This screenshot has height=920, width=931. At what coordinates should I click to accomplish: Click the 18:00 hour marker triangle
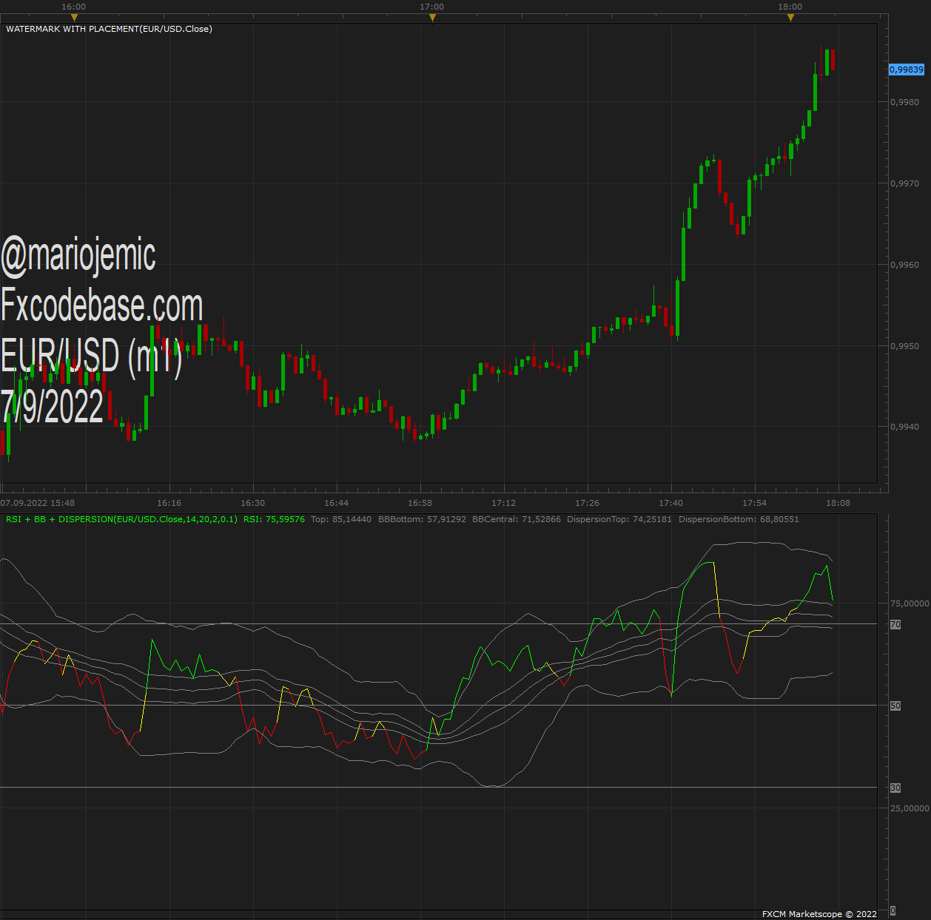790,18
